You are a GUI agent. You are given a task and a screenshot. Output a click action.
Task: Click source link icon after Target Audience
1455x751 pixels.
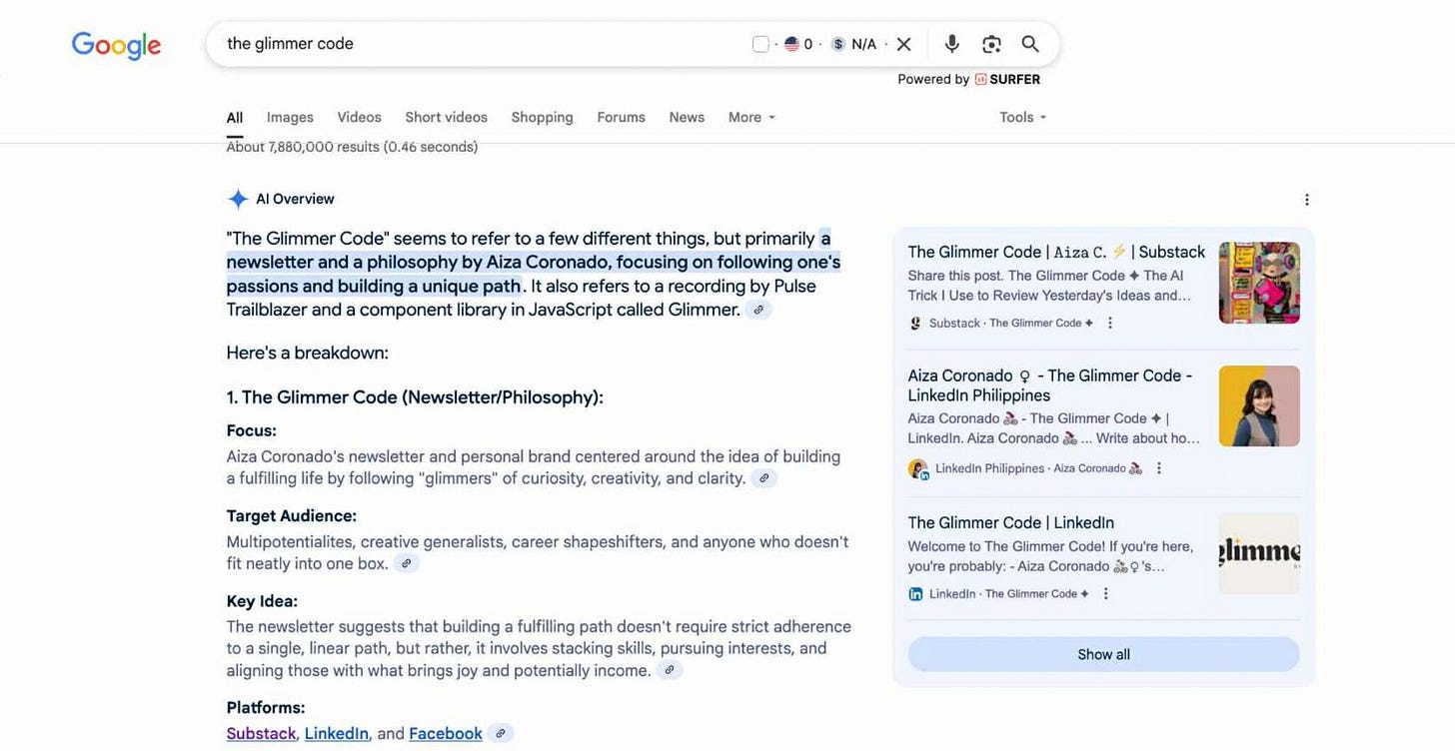coord(406,563)
